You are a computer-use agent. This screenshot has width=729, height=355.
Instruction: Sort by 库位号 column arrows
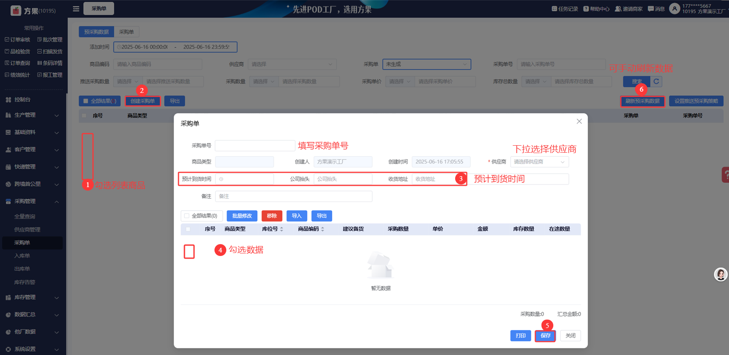pos(282,229)
